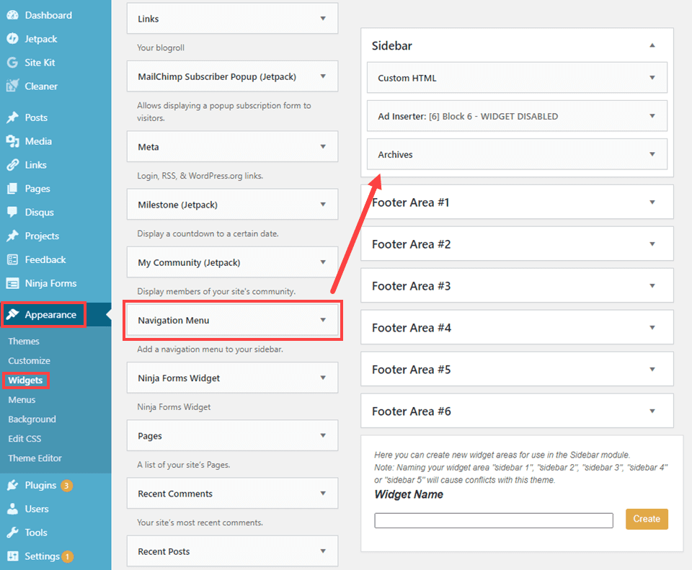Select the Tools wrench icon
This screenshot has width=692, height=570.
pos(13,532)
